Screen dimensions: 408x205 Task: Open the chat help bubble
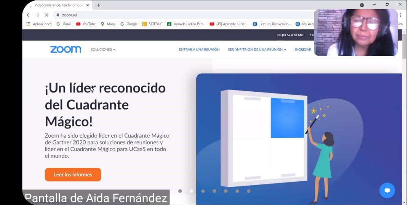click(387, 191)
